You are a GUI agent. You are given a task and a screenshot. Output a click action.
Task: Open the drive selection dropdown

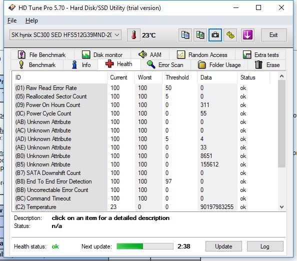65,35
